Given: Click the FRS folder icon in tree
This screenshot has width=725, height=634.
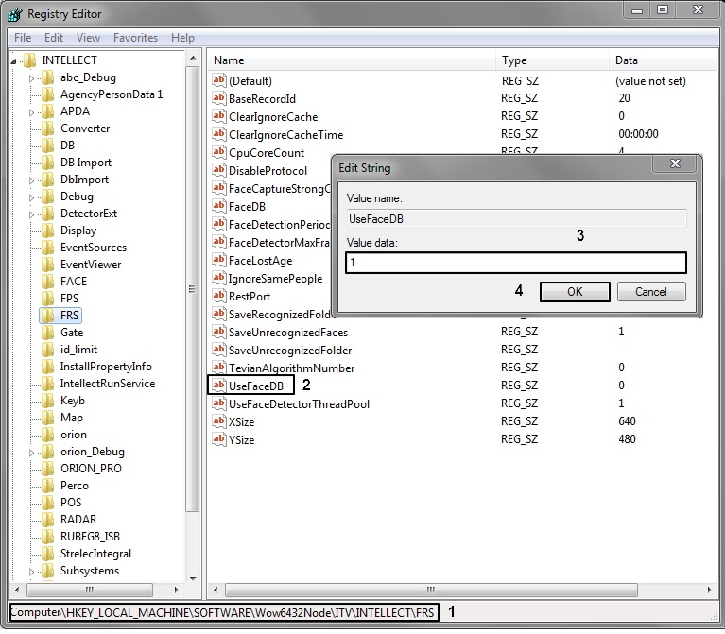Looking at the screenshot, I should point(47,316).
